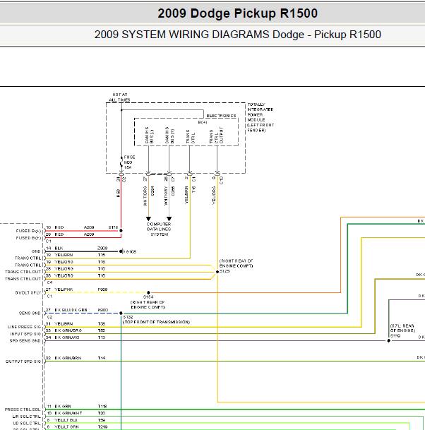The width and height of the screenshot is (425, 430).
Task: Click the "DK BLU/DK GRN" wire color label
Action: pos(71,310)
